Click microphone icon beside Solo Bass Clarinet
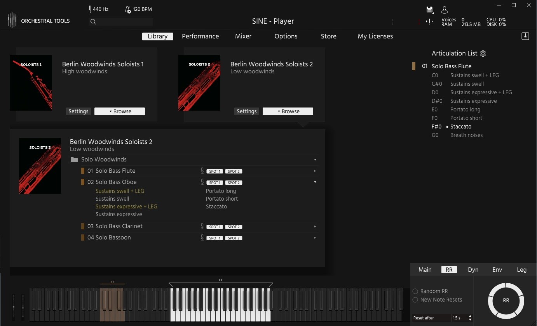Viewport: 537px width, 326px height. (x=202, y=226)
